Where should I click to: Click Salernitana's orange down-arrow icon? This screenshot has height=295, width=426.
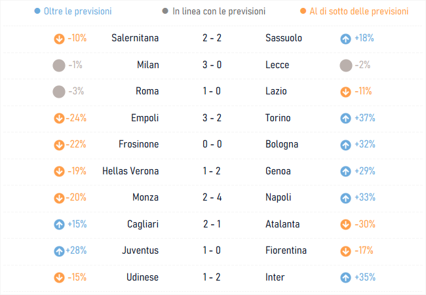pos(59,39)
